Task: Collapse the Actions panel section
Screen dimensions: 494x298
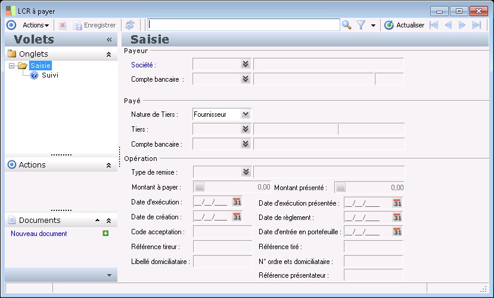Action: click(108, 165)
